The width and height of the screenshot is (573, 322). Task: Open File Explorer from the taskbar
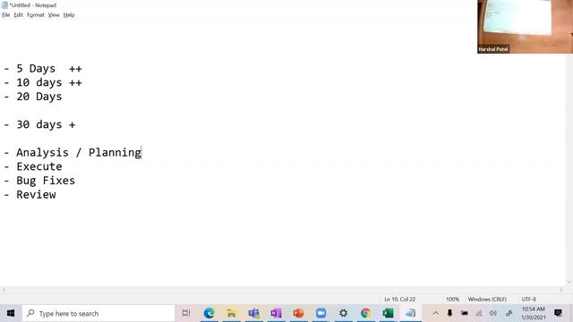[231, 313]
